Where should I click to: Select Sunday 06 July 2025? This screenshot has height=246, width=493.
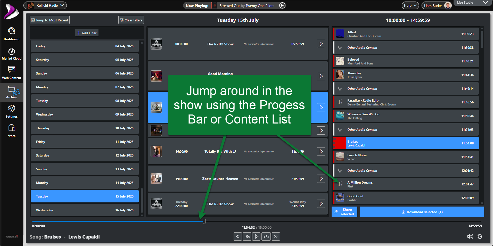(x=85, y=73)
